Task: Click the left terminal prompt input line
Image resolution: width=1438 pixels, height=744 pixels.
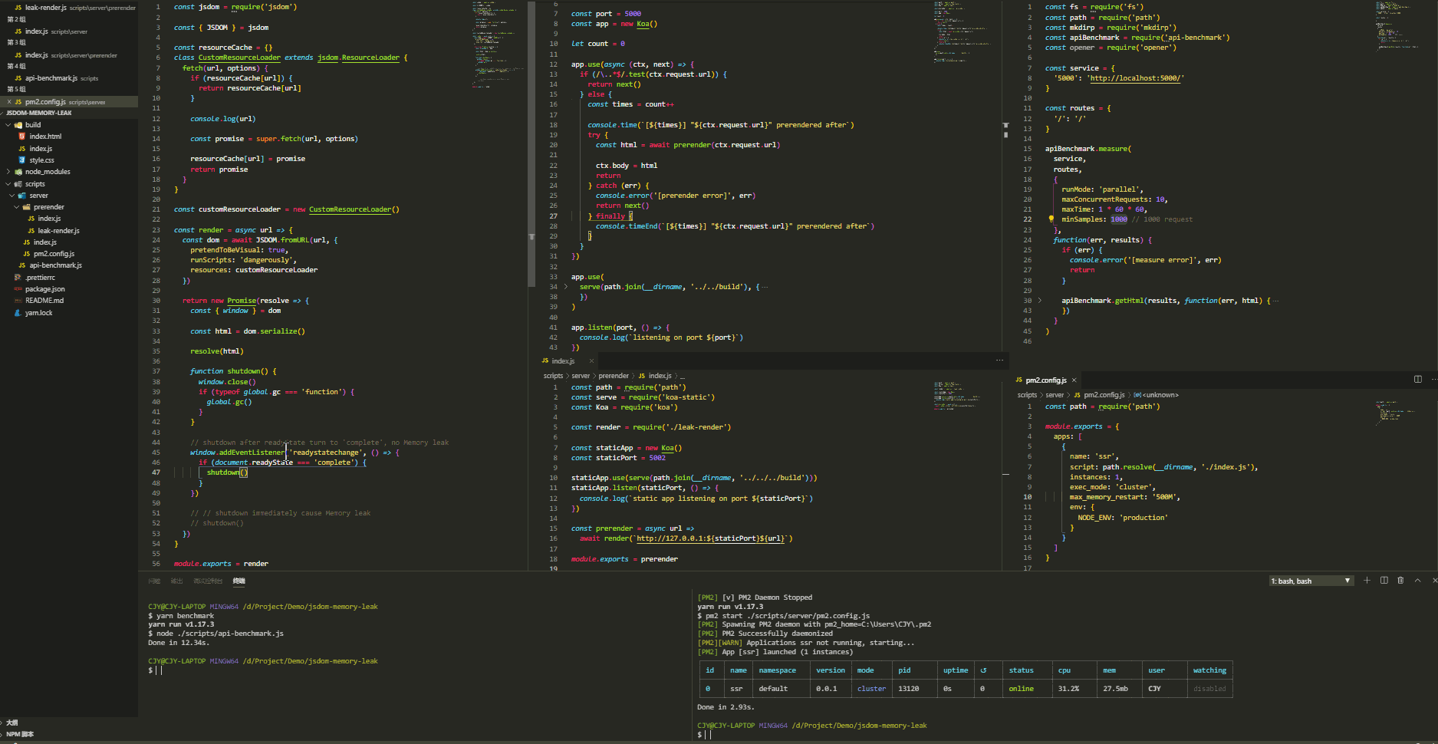Action: tap(418, 670)
